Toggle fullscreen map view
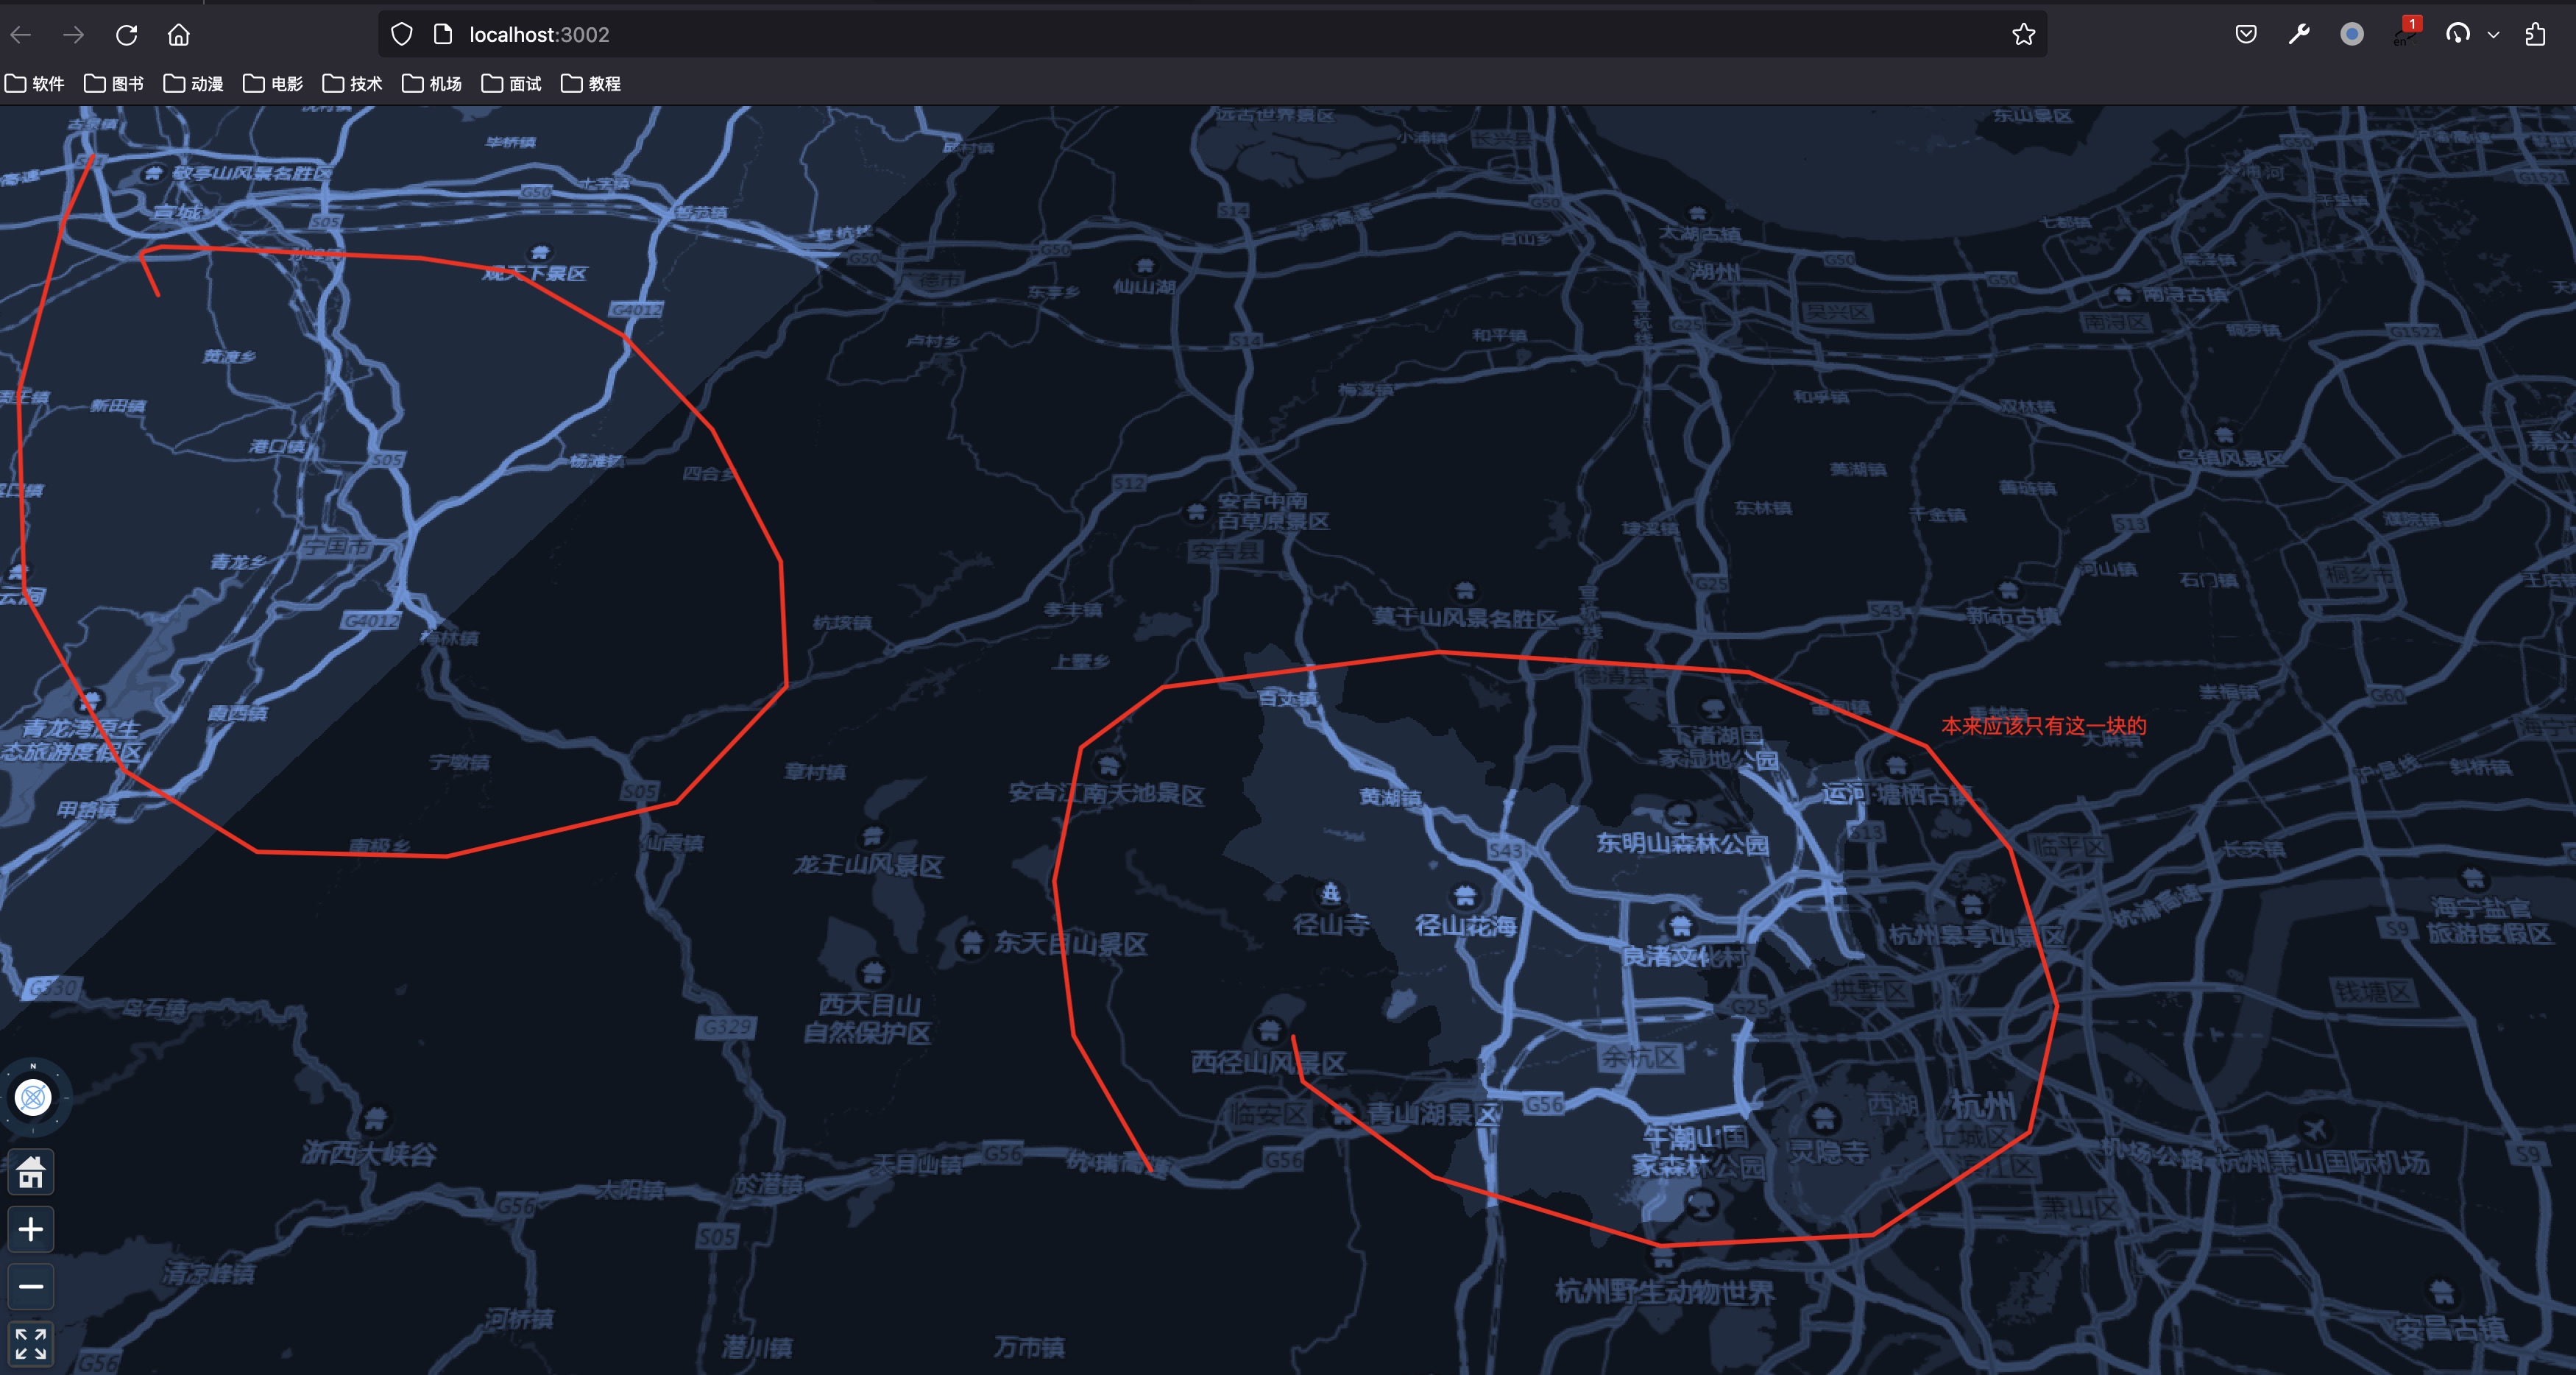 [31, 1343]
